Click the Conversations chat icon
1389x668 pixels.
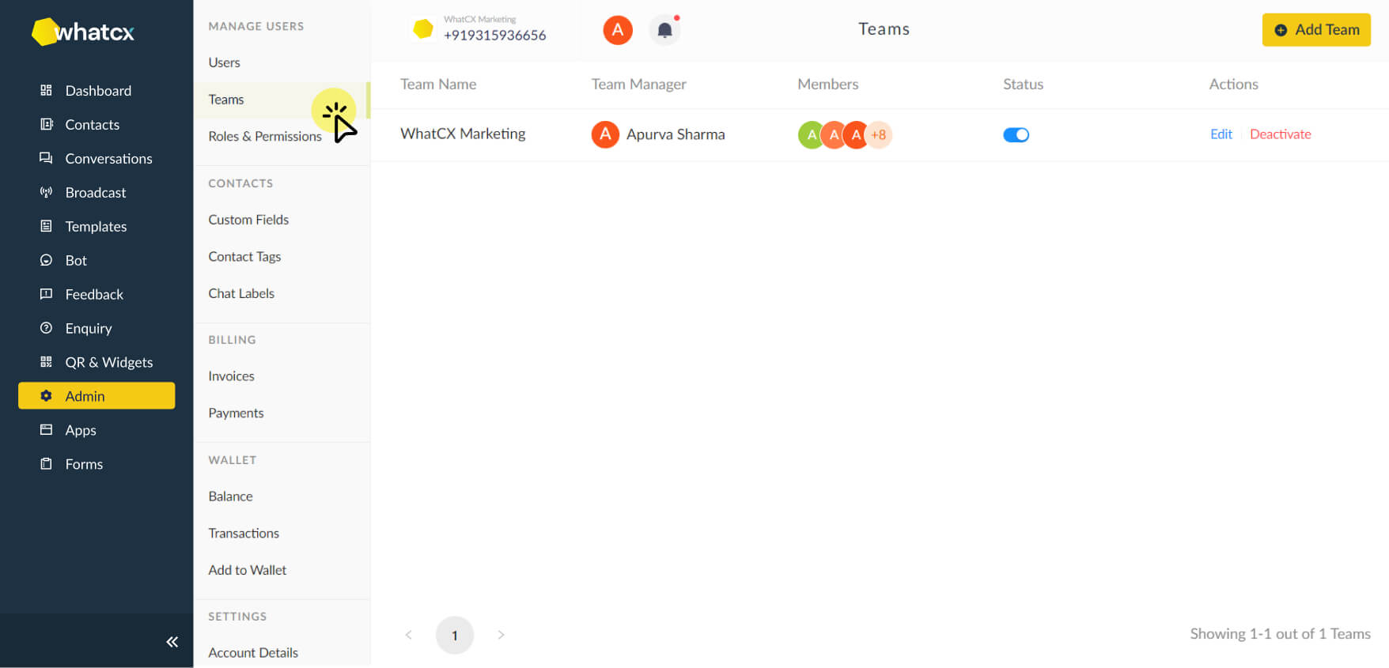coord(46,158)
